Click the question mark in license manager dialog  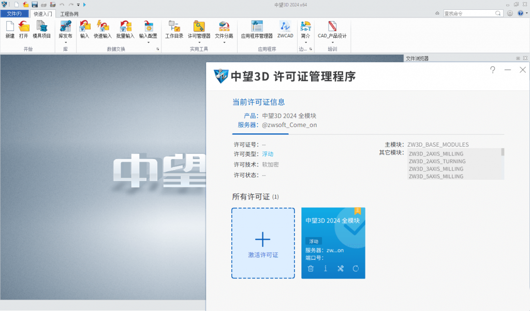tap(493, 70)
